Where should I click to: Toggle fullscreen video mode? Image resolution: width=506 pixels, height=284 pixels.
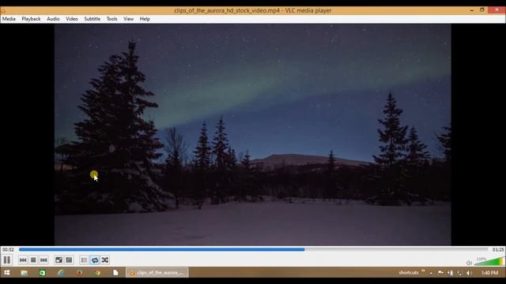pos(59,260)
